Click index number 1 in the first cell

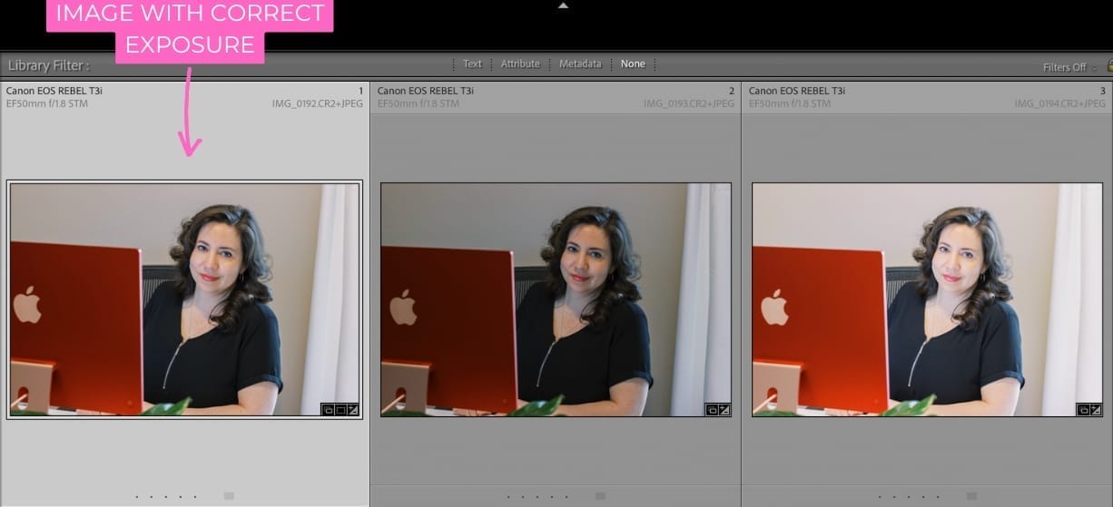pos(360,91)
